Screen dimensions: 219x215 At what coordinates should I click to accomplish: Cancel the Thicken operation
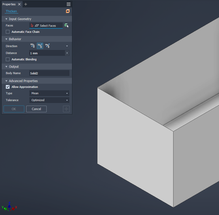36,109
